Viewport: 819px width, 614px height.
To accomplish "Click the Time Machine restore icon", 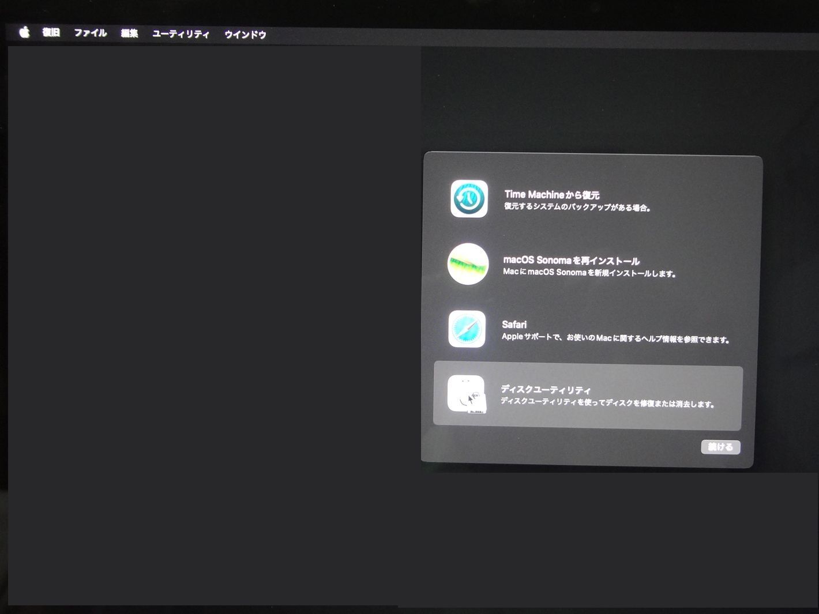I will point(469,199).
